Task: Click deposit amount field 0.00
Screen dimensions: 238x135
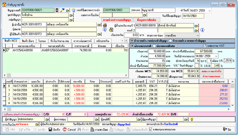Action: pos(131,35)
